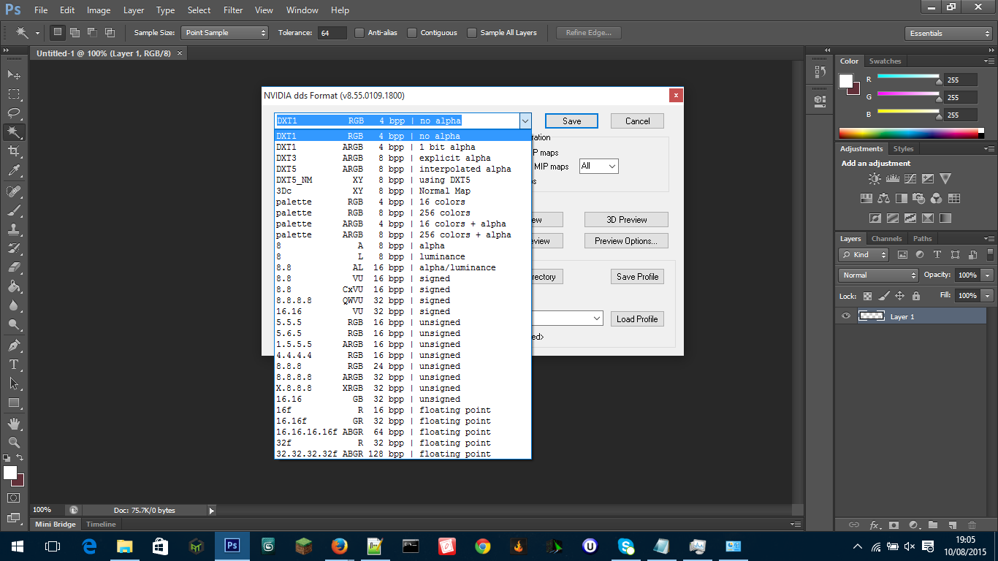Click Save in the DDS dialog
This screenshot has width=998, height=561.
click(571, 121)
